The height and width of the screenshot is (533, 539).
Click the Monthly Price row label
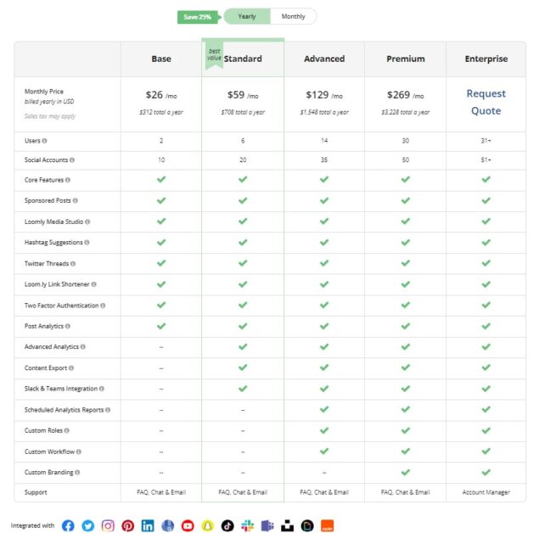click(44, 92)
